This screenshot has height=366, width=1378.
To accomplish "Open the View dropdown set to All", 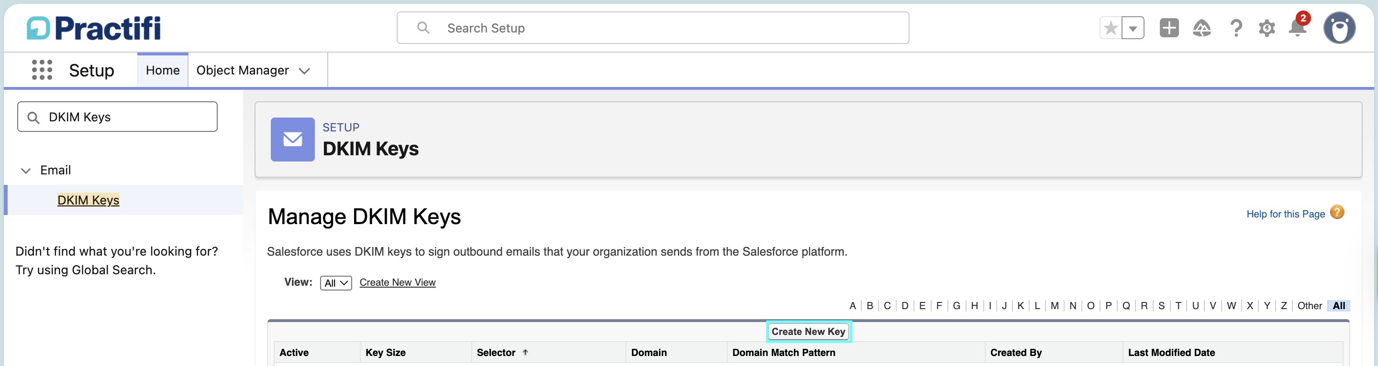I will point(336,283).
